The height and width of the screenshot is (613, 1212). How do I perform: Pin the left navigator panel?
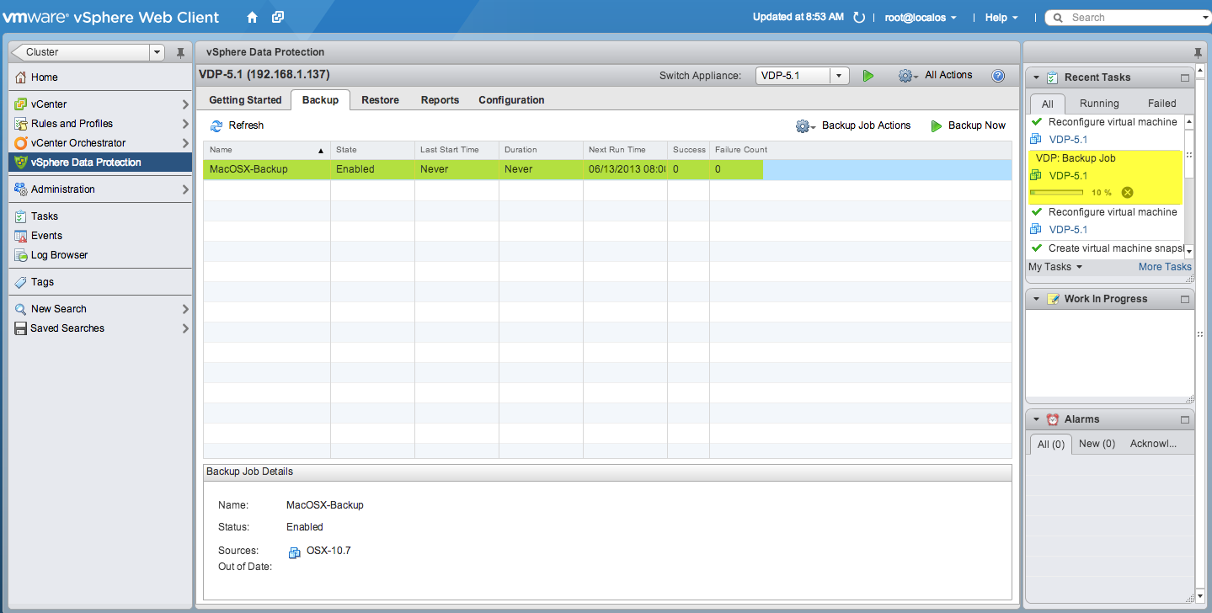click(x=180, y=52)
